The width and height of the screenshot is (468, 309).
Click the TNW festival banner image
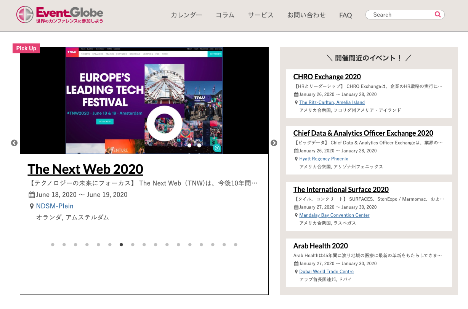[144, 100]
